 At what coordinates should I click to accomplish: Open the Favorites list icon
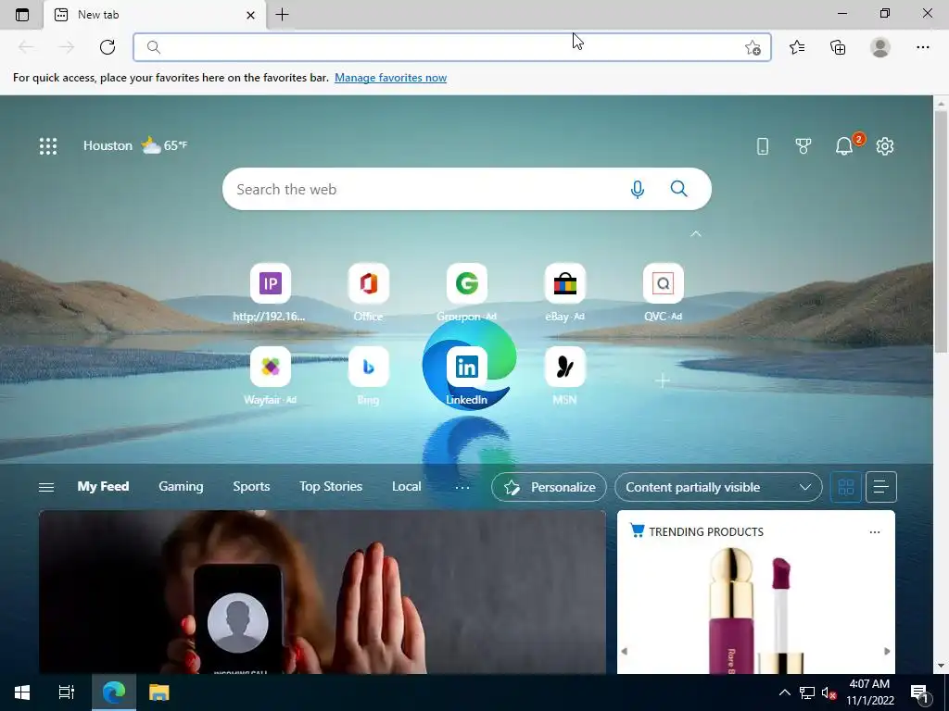[797, 47]
